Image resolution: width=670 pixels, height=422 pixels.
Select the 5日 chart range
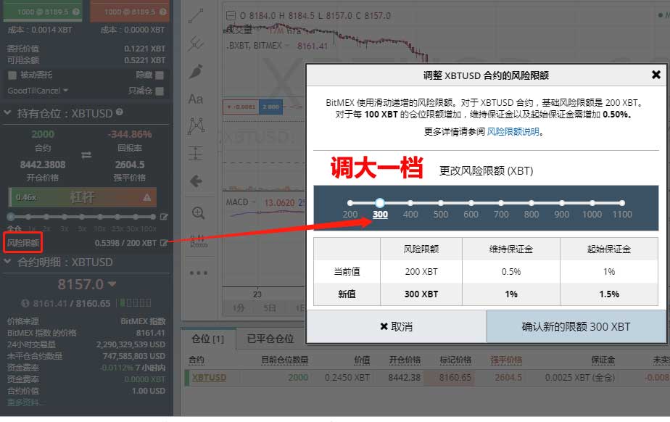(270, 308)
